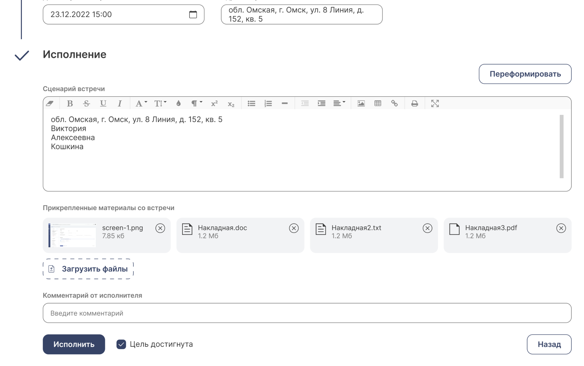Uncheck the Цель достигнута checkbox
The height and width of the screenshot is (366, 584).
[x=121, y=344]
